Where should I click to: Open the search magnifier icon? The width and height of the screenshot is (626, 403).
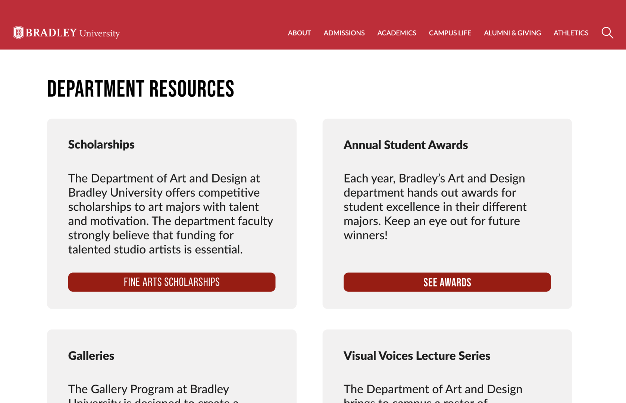(x=607, y=33)
